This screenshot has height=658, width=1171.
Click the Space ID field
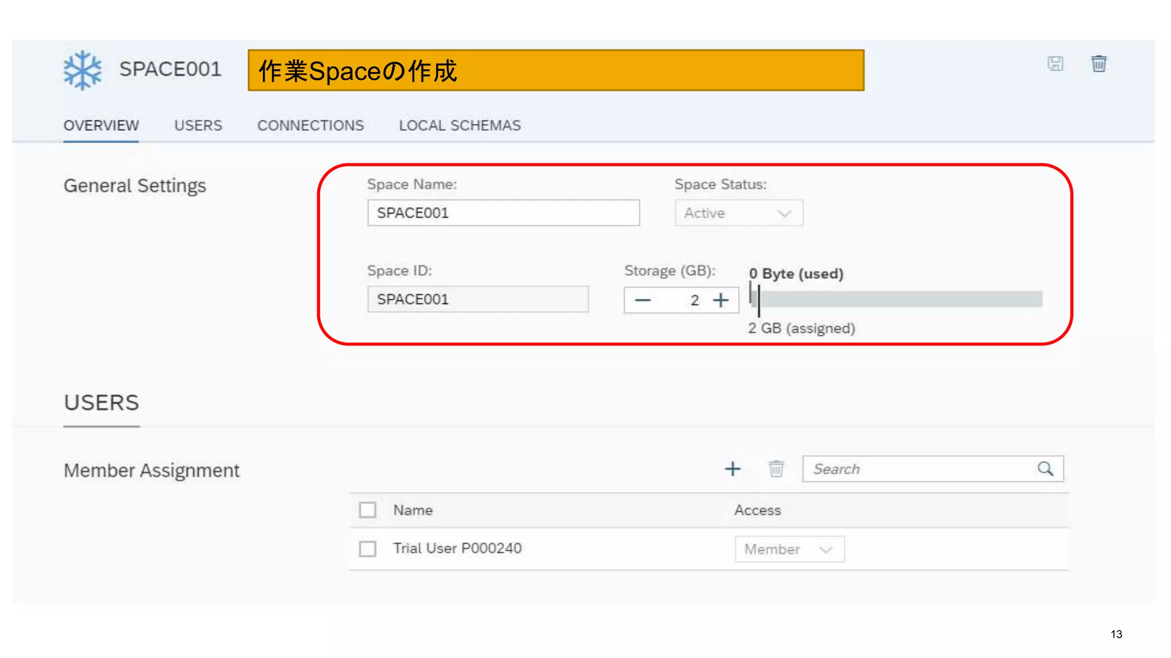[477, 299]
